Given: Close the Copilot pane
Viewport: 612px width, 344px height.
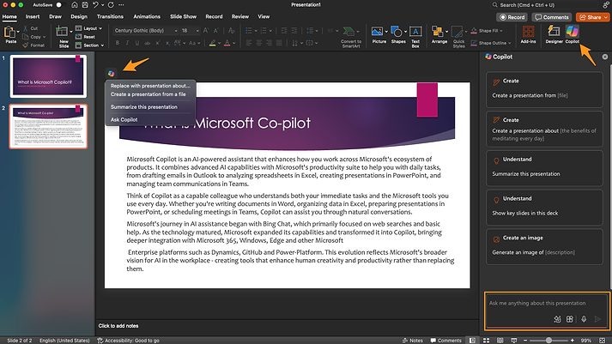Looking at the screenshot, I should [604, 57].
